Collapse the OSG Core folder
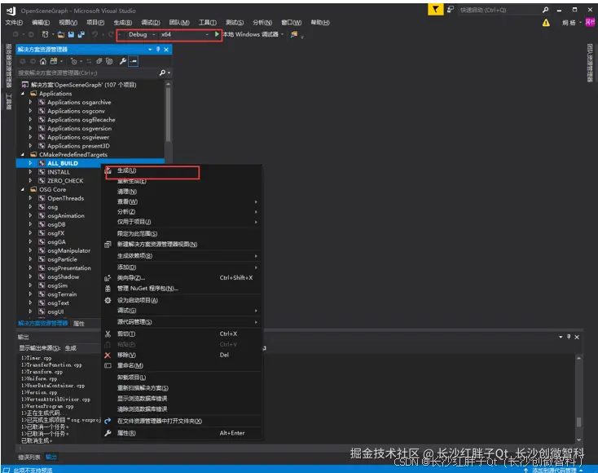 23,189
